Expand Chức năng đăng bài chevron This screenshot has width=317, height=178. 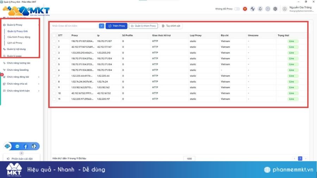(x=39, y=77)
